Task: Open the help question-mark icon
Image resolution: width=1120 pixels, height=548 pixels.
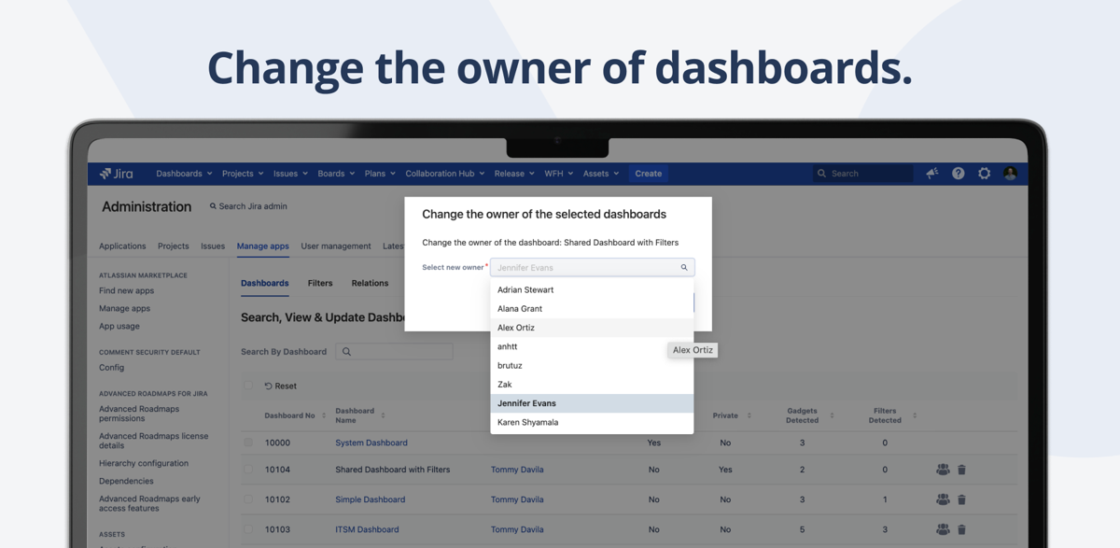Action: pyautogui.click(x=958, y=173)
